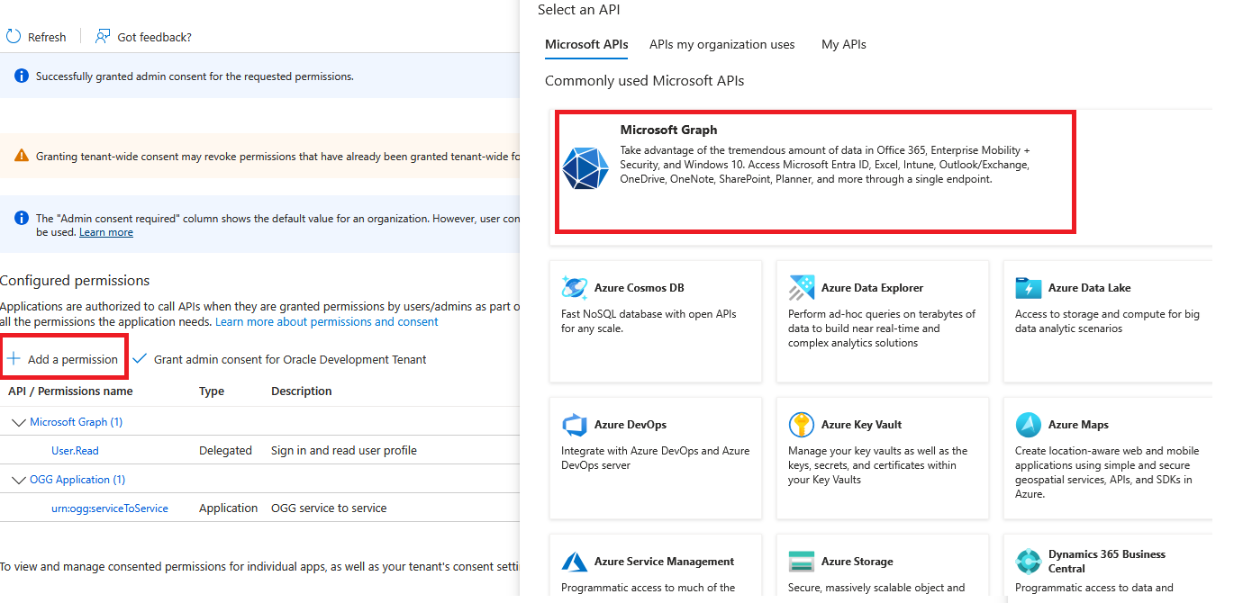Open the Got feedback icon
The width and height of the screenshot is (1243, 603).
coord(99,35)
